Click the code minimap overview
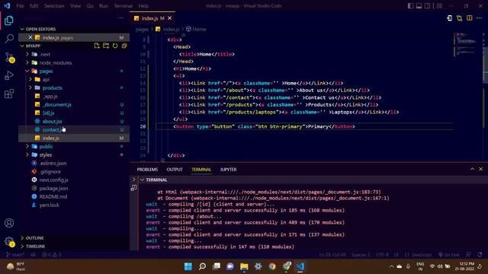 click(466, 43)
